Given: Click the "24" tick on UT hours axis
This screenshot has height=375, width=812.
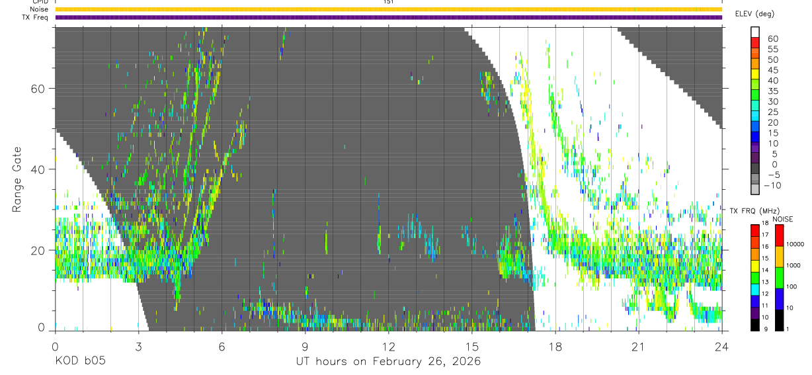Looking at the screenshot, I should (x=721, y=347).
